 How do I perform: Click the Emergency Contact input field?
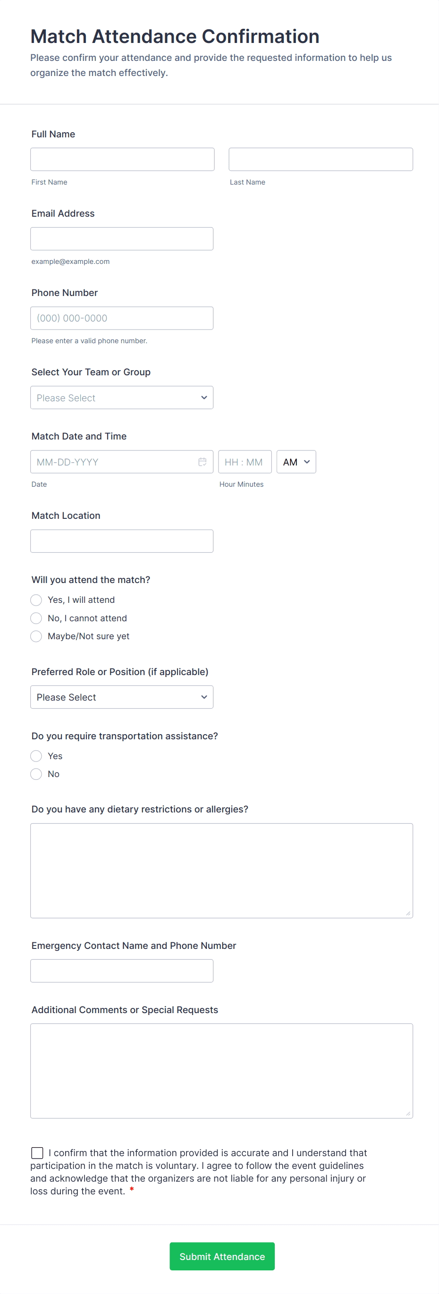(x=122, y=971)
